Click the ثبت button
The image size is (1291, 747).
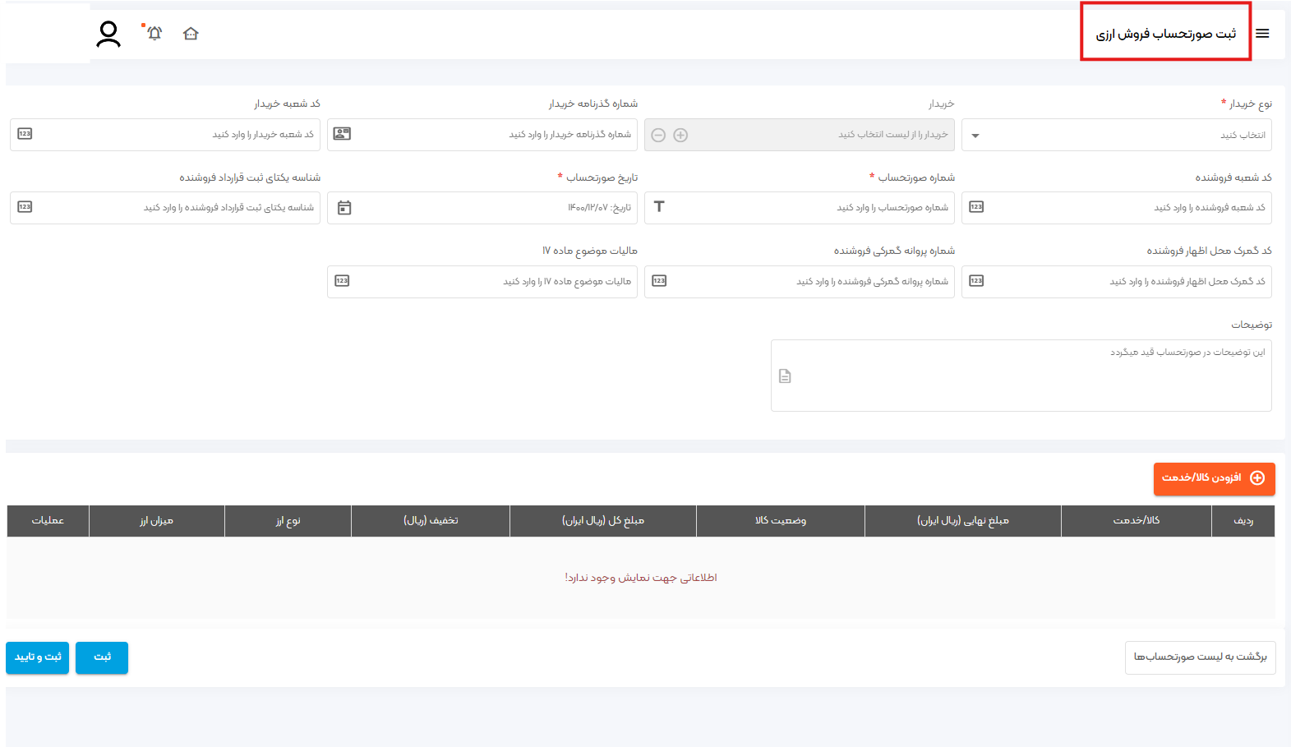pos(102,657)
